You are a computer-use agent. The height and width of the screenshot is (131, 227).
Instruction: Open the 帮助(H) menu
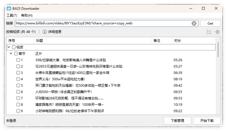27,16
